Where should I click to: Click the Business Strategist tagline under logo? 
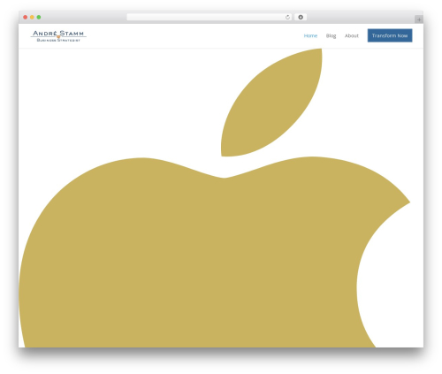58,40
